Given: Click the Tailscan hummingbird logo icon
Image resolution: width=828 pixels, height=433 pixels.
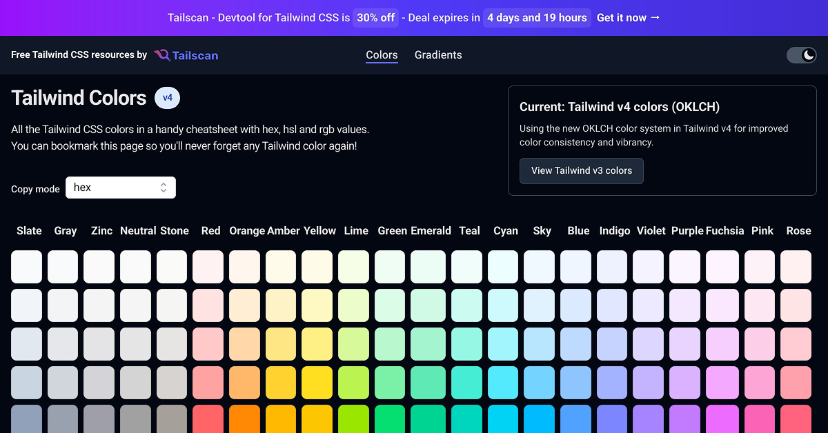Looking at the screenshot, I should click(161, 54).
